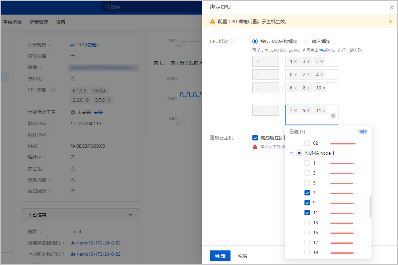Viewport: 398px width, 265px height.
Task: Close the 绑定CPU panel with the X icon
Action: pos(391,7)
